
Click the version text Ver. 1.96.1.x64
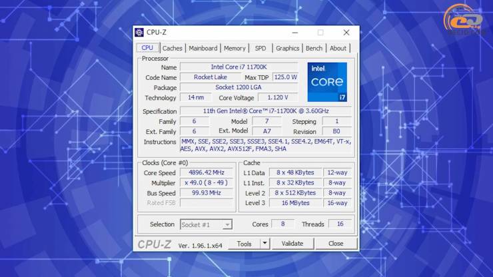point(201,246)
